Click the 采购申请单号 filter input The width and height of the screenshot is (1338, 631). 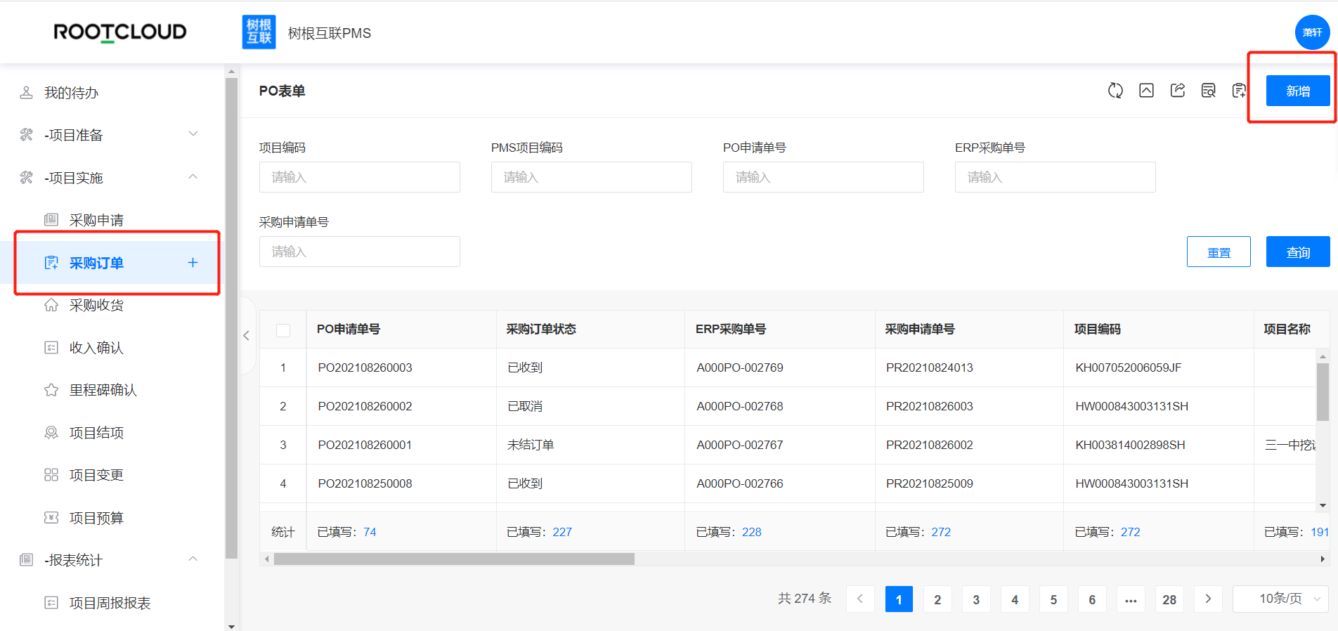click(359, 252)
